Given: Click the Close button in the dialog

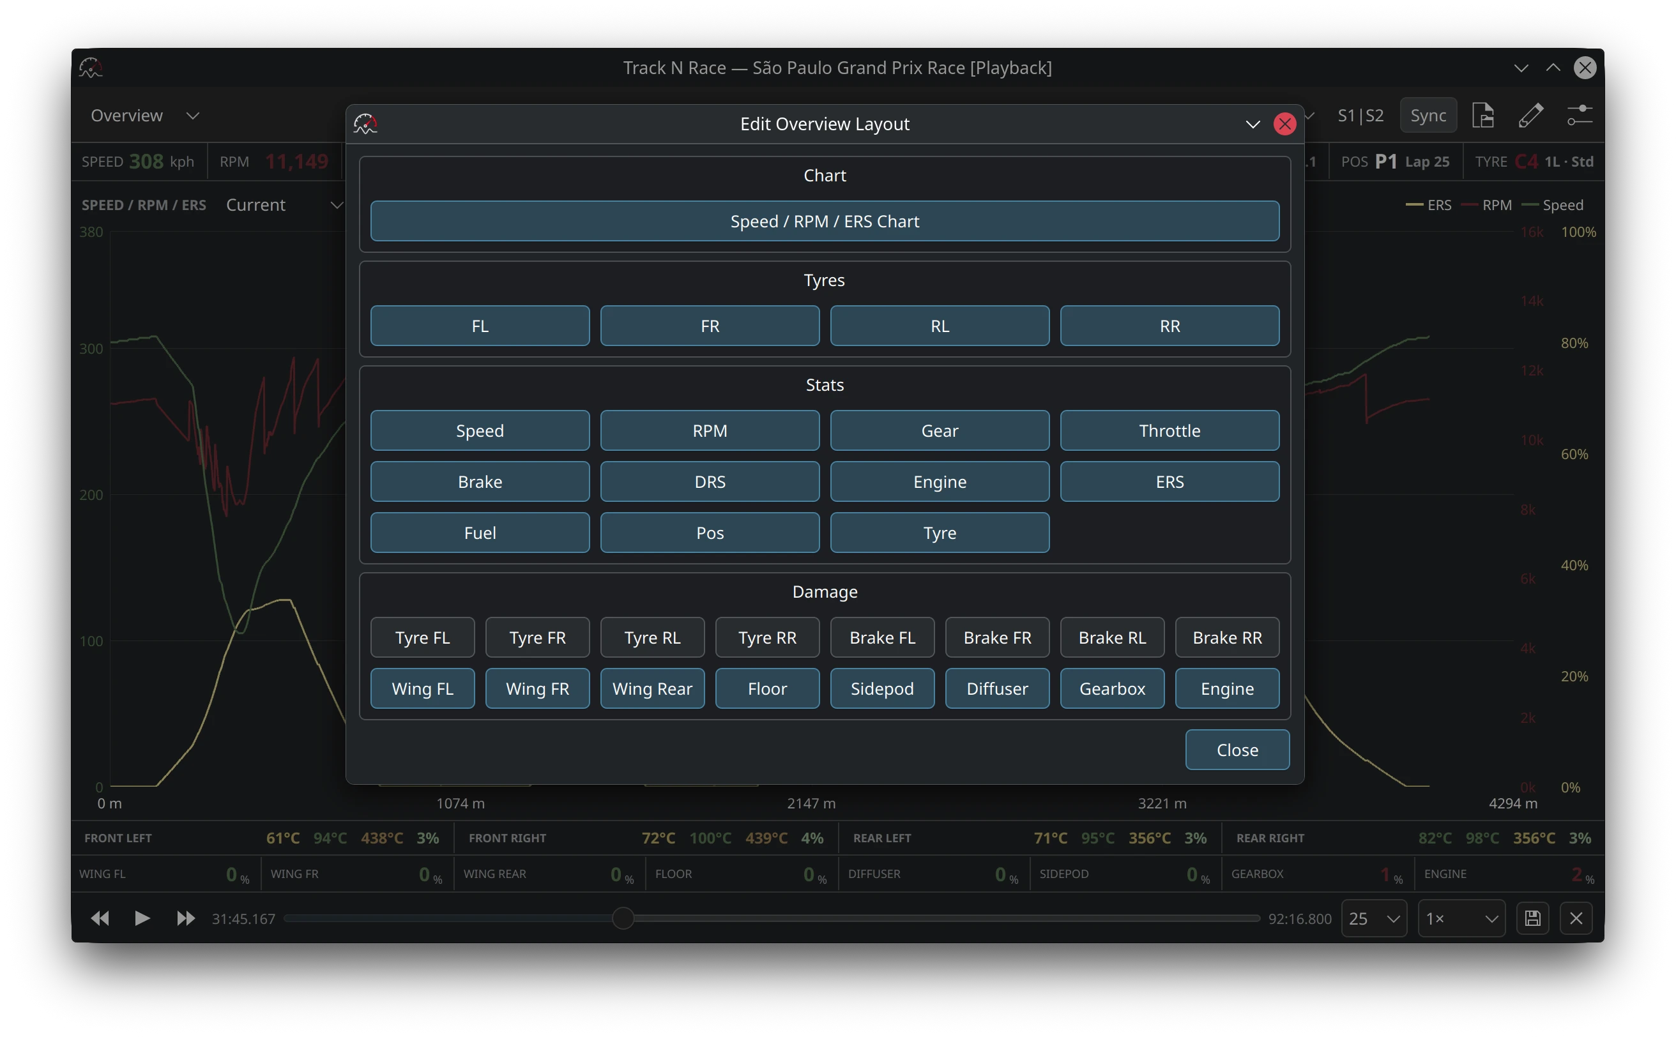Looking at the screenshot, I should tap(1237, 749).
